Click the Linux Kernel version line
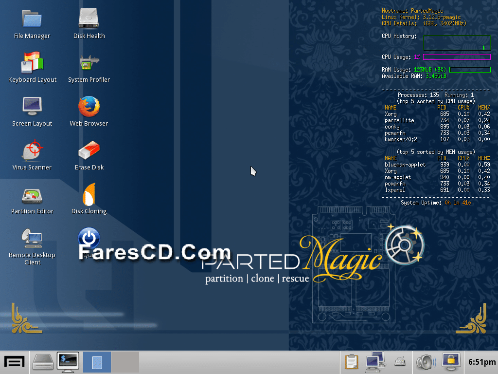The width and height of the screenshot is (498, 374). (x=421, y=17)
